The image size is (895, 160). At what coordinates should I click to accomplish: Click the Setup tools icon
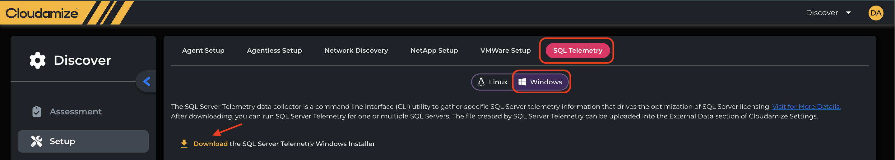coord(36,141)
